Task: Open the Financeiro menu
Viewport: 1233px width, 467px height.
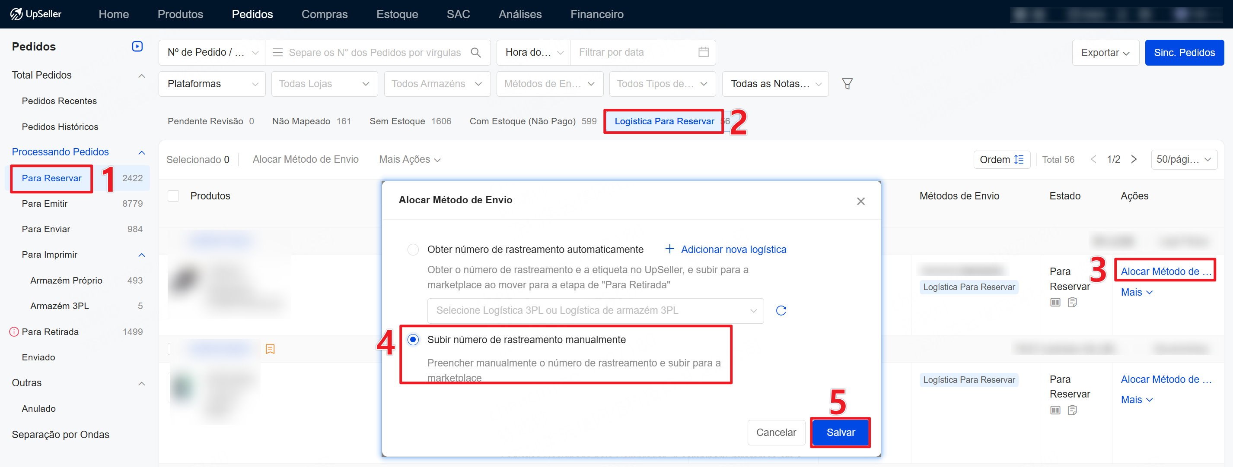Action: coord(596,14)
